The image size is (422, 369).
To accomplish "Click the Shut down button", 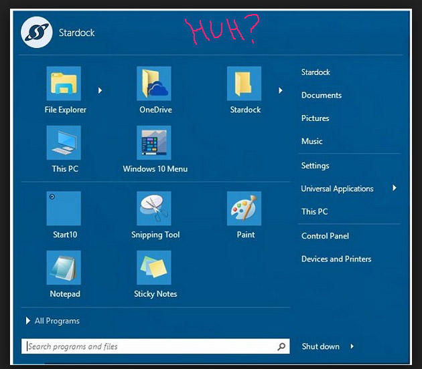I will click(x=321, y=346).
